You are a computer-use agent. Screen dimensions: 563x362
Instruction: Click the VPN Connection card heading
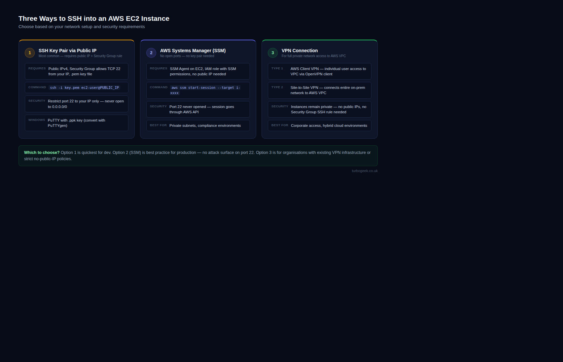click(299, 51)
